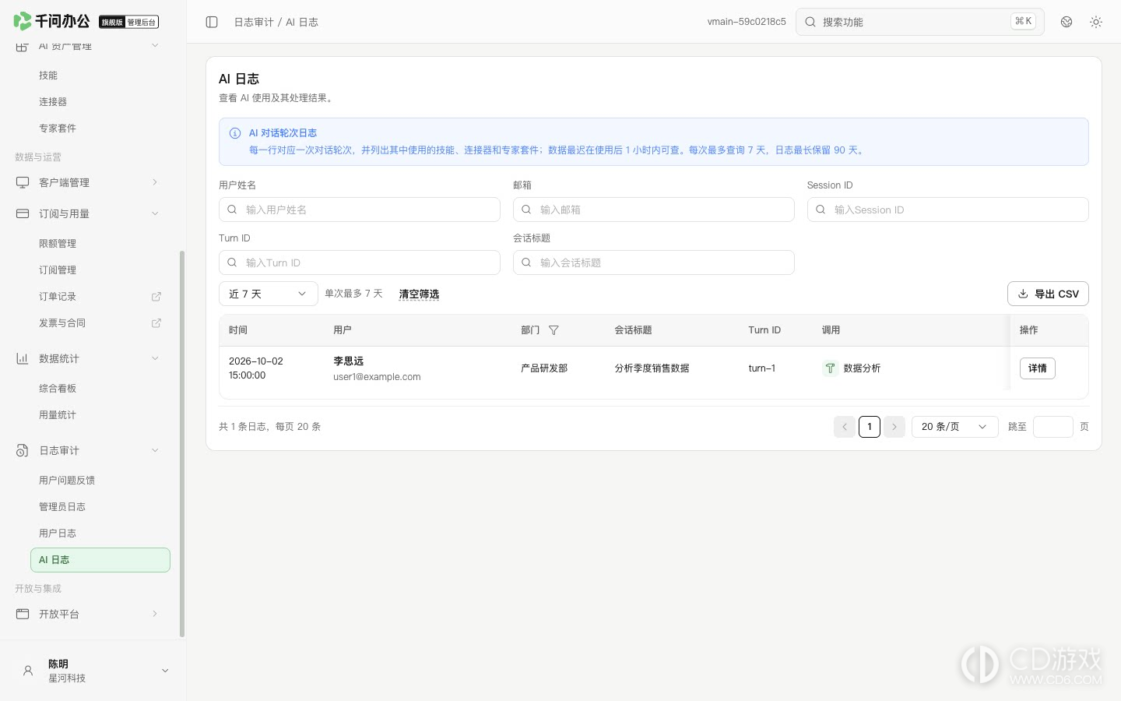1121x701 pixels.
Task: Toggle light/dark theme with the sun icon
Action: pyautogui.click(x=1096, y=22)
